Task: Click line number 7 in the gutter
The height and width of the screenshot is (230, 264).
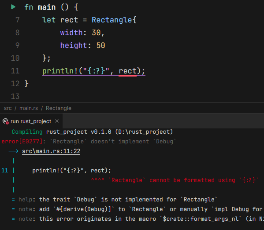Action: pos(18,20)
